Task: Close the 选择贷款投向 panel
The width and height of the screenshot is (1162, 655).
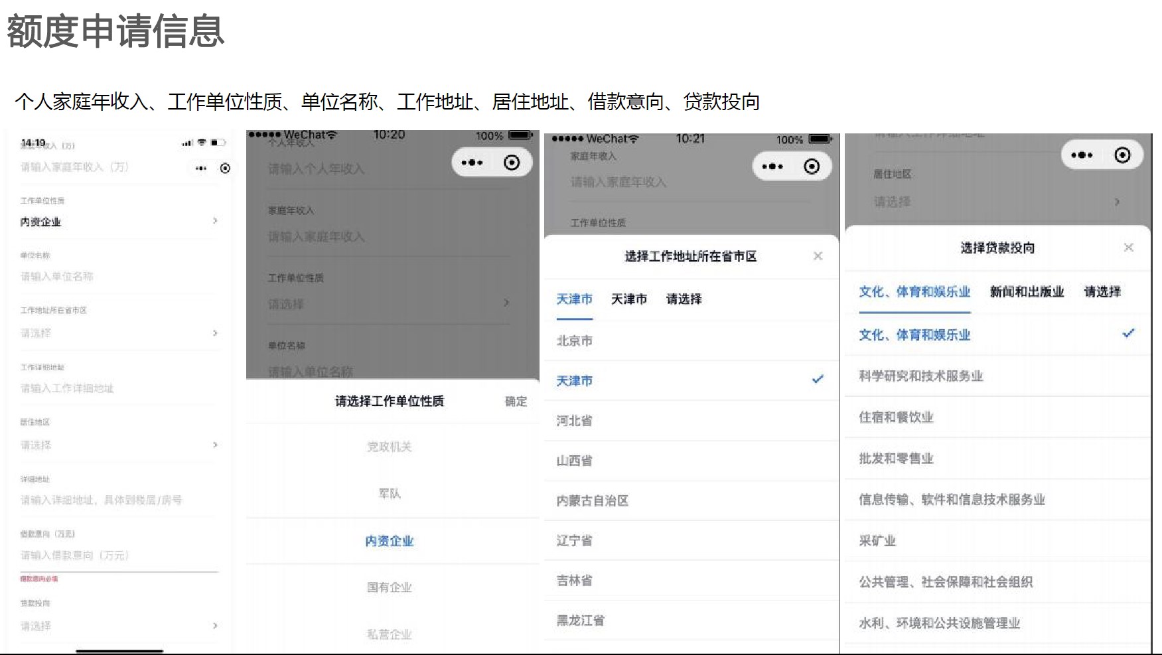Action: tap(1128, 248)
